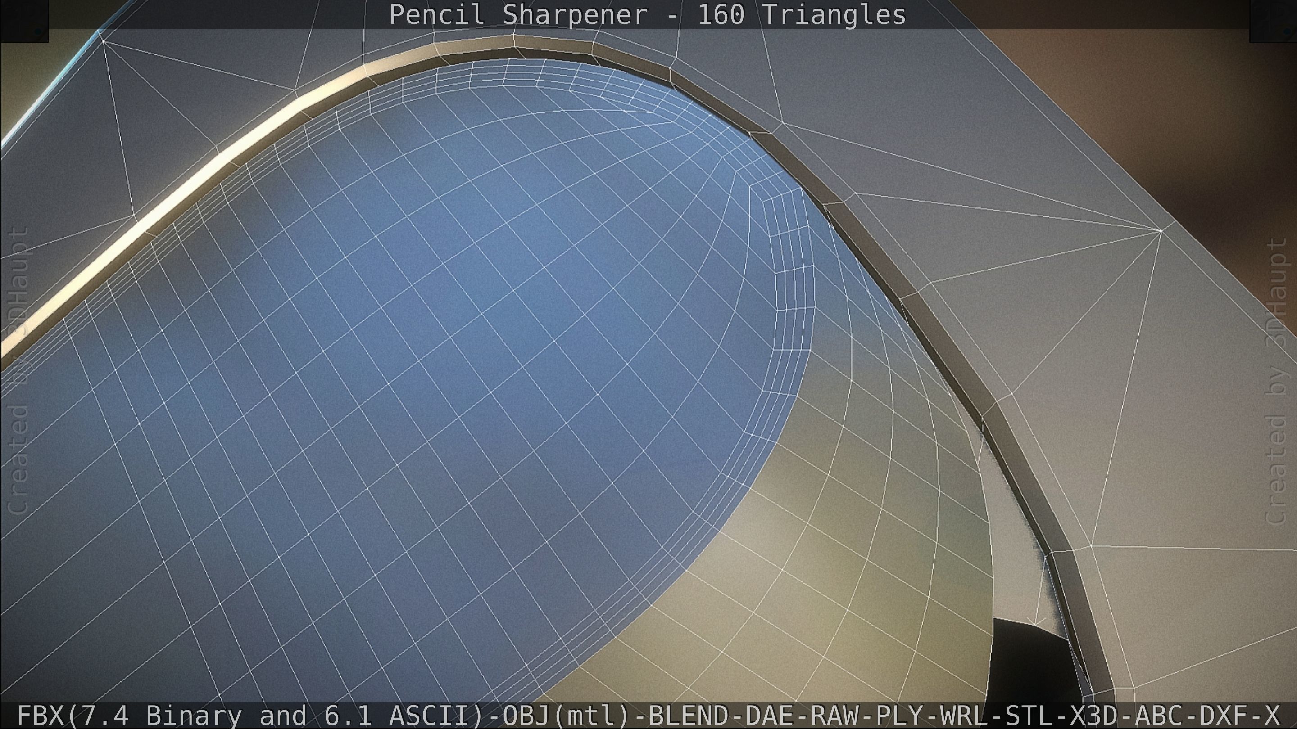Click the 'RAW' format label
The width and height of the screenshot is (1297, 729).
[834, 716]
